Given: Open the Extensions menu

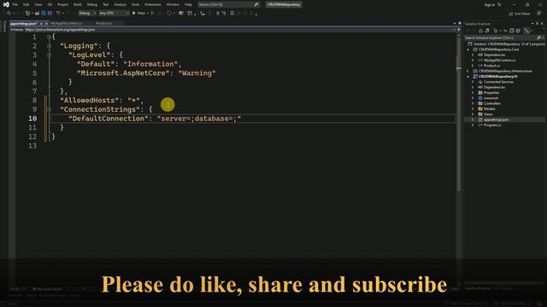Looking at the screenshot, I should pos(153,4).
